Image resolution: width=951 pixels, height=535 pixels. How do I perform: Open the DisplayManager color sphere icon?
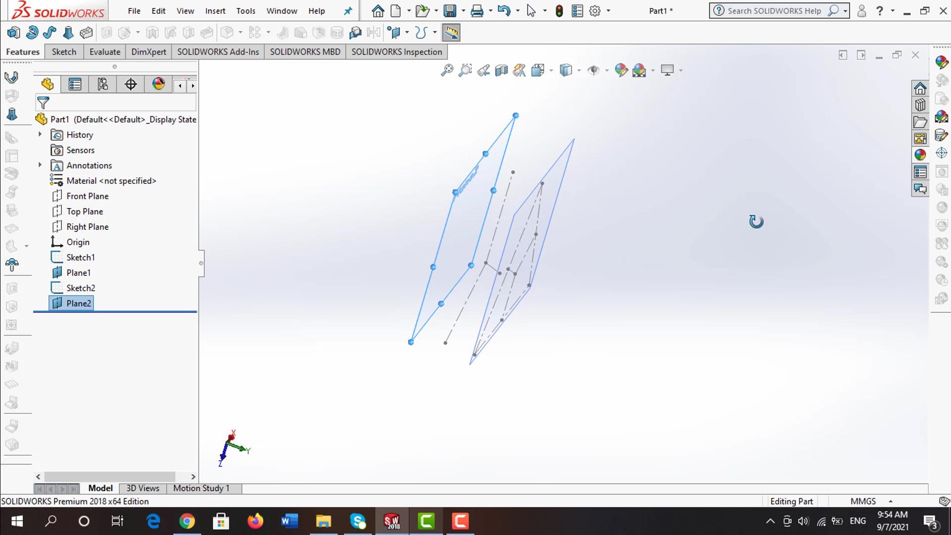click(x=158, y=84)
